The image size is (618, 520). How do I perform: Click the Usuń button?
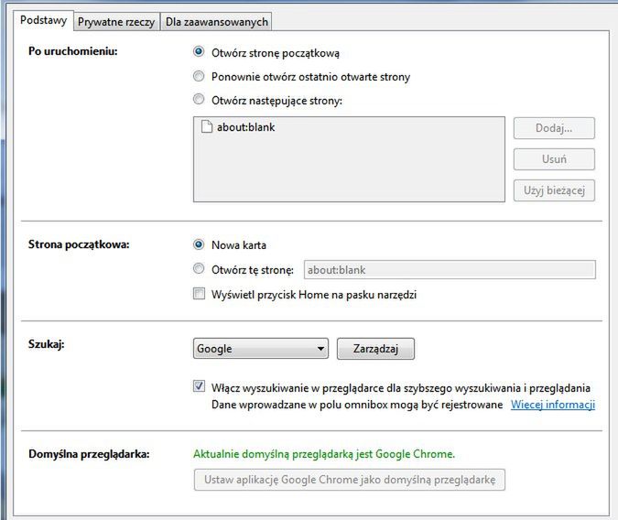tap(554, 159)
